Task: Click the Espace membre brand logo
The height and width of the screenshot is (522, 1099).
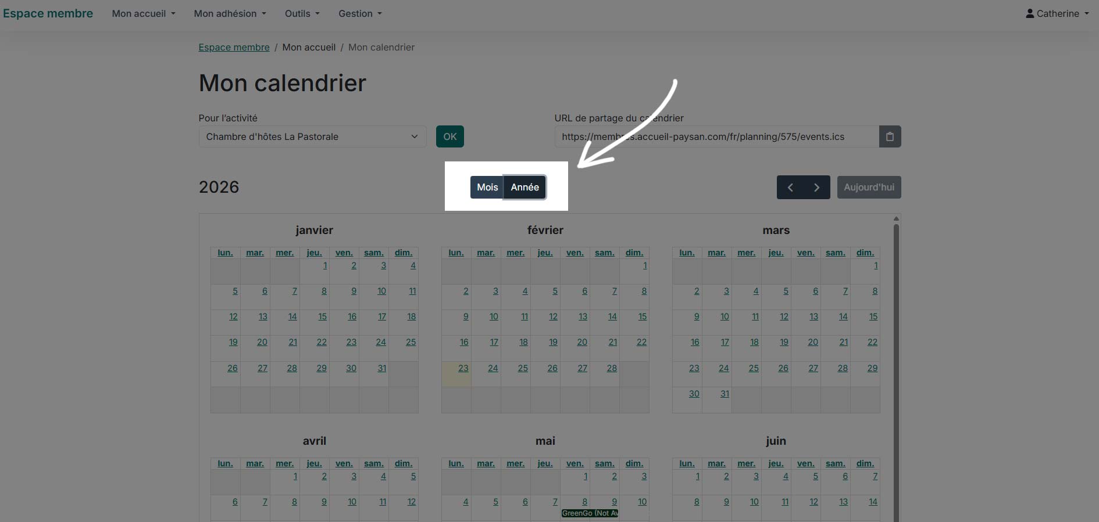Action: (48, 13)
